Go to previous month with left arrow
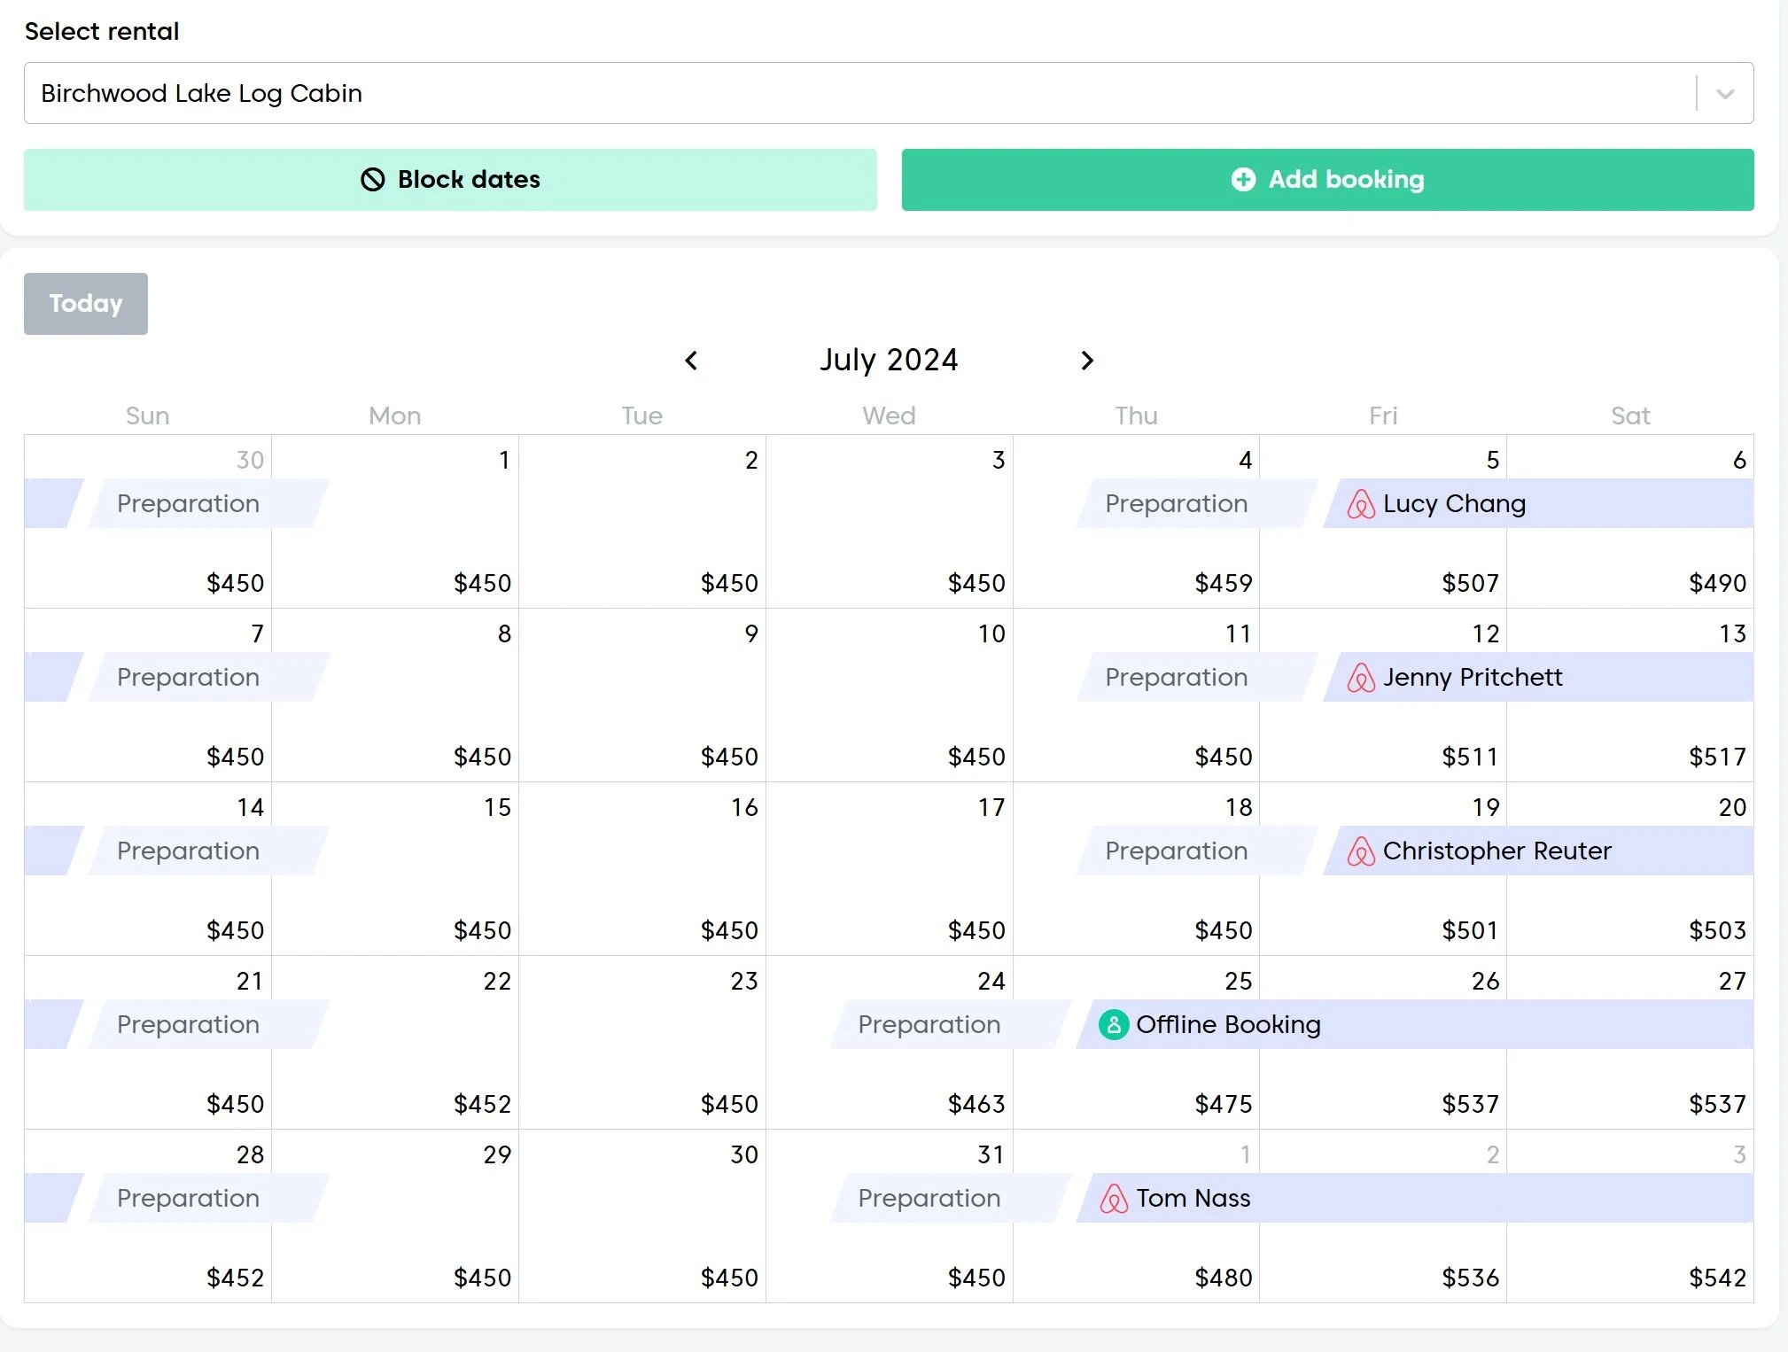This screenshot has height=1352, width=1788. (x=691, y=361)
